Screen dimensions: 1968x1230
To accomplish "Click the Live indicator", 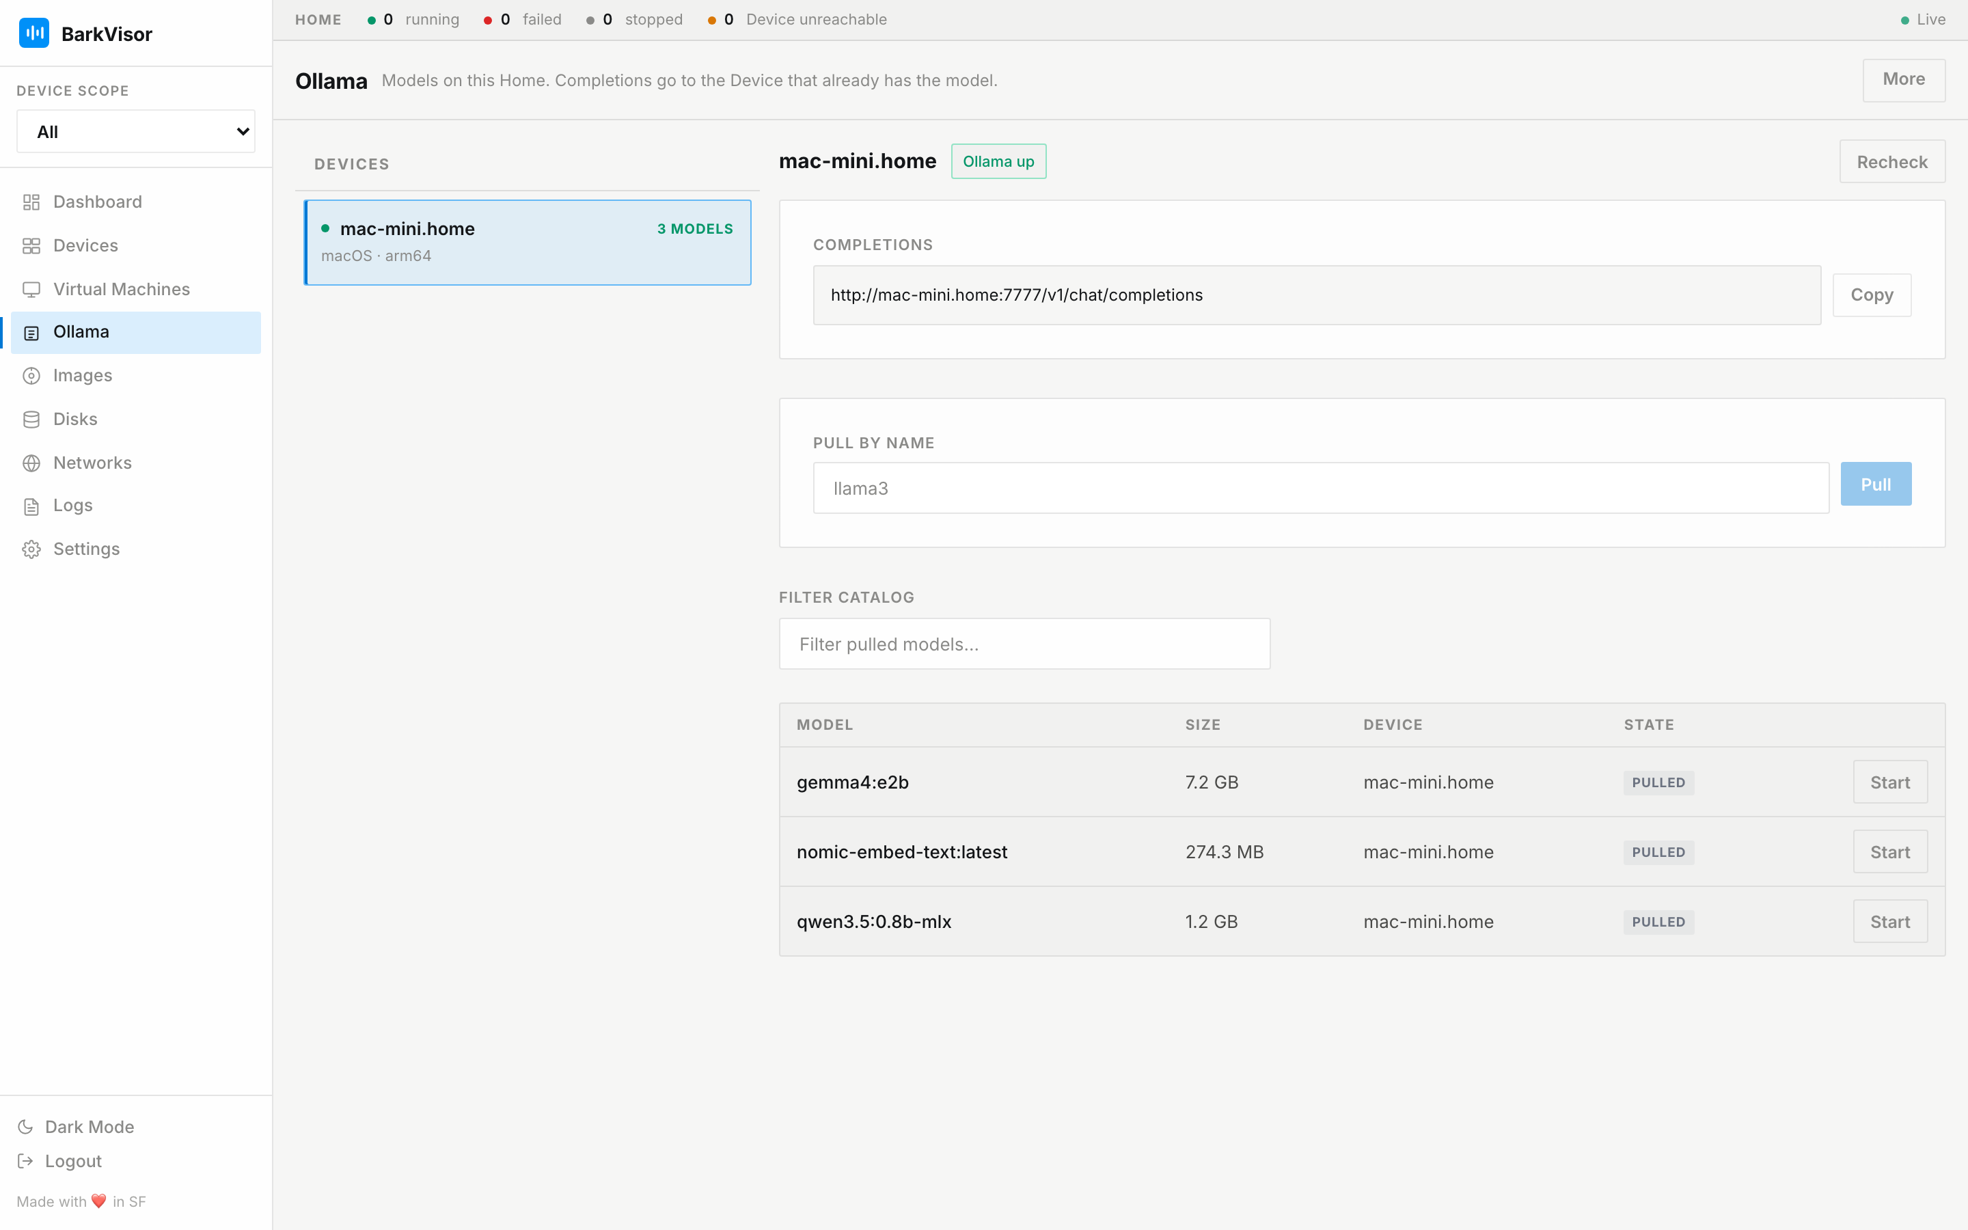I will pyautogui.click(x=1922, y=20).
